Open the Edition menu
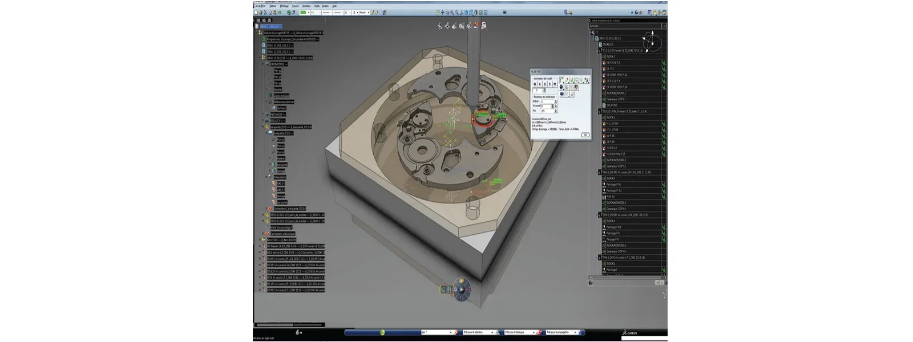The height and width of the screenshot is (342, 913). (273, 6)
